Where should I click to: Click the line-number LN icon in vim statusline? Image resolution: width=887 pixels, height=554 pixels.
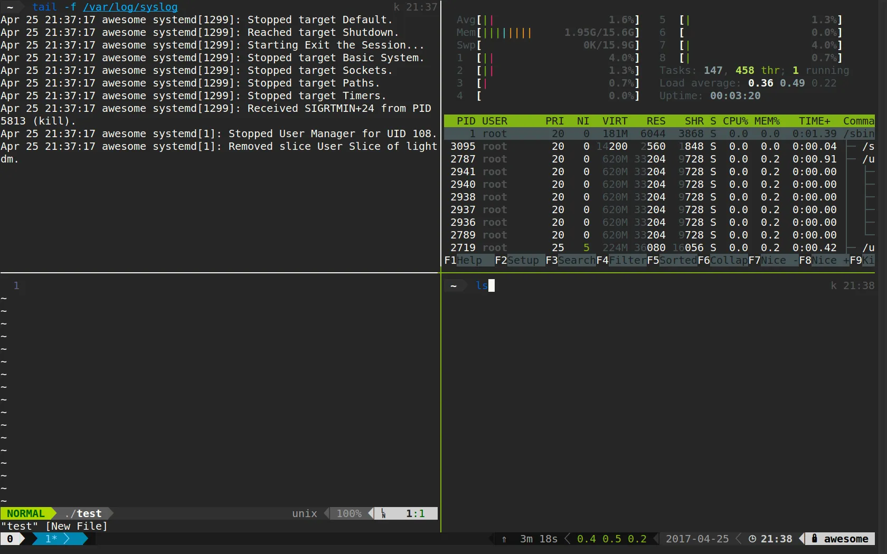click(x=383, y=513)
